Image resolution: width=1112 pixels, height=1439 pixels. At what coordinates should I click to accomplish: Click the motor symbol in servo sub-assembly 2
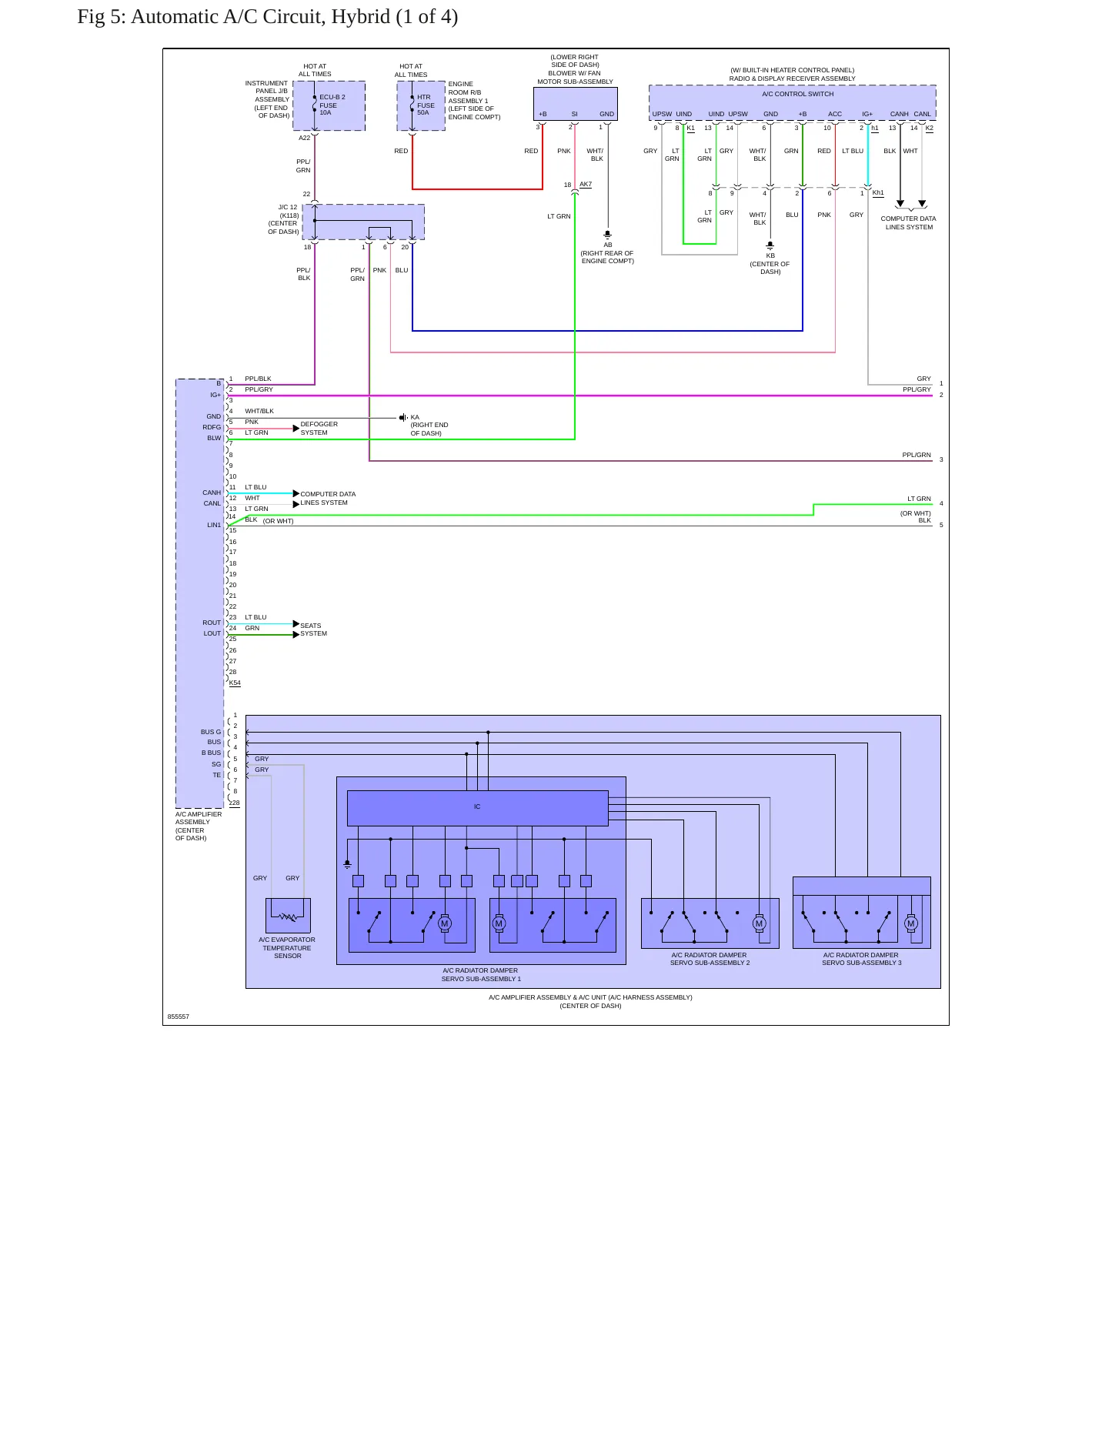760,923
